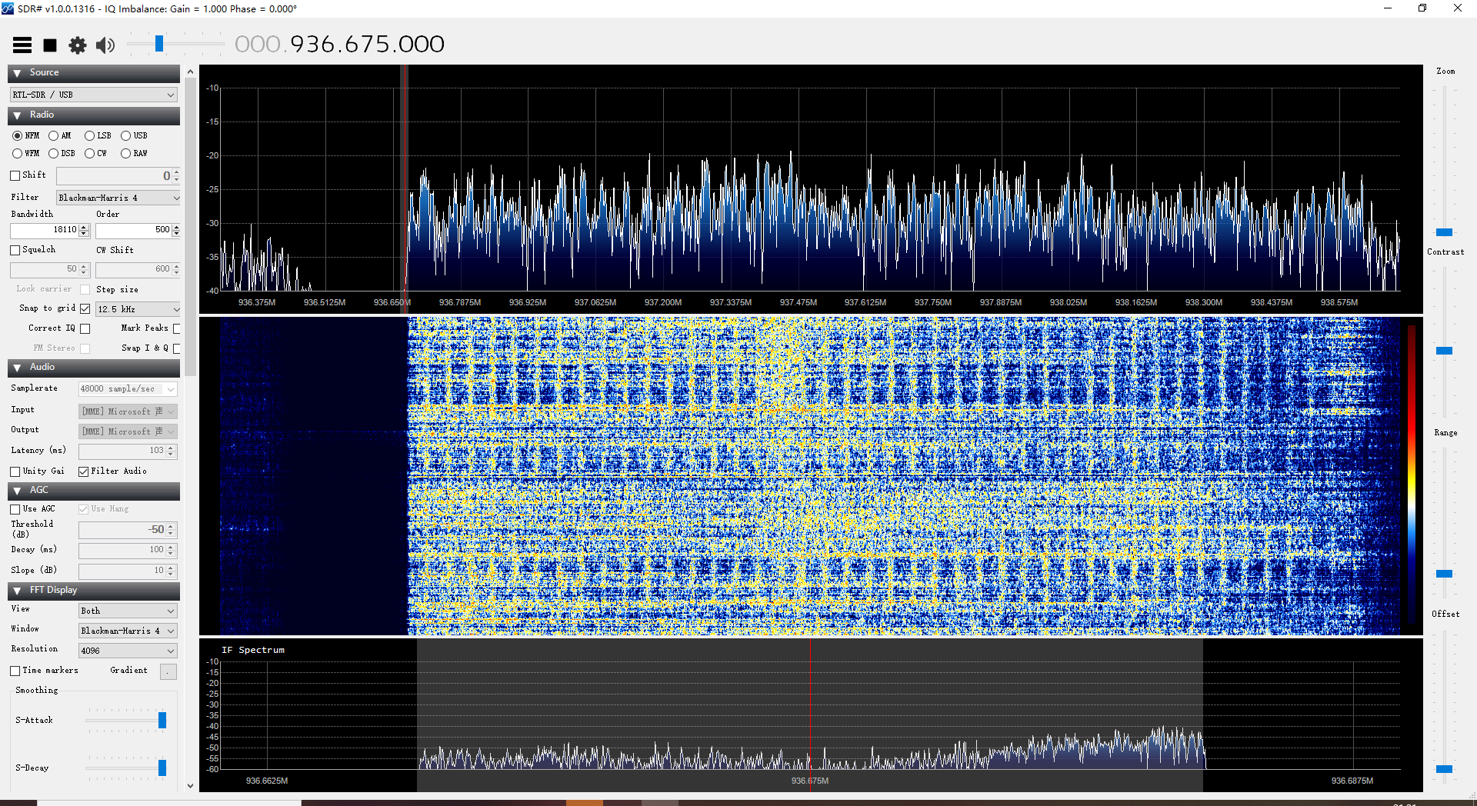Enable Correct IQ checkbox
1477x806 pixels.
tap(85, 328)
